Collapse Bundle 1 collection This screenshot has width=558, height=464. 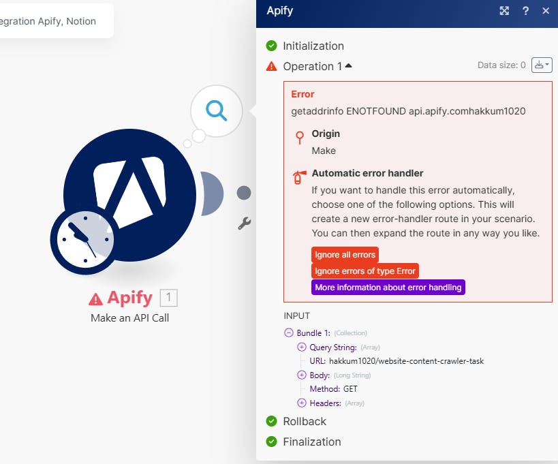pyautogui.click(x=289, y=332)
